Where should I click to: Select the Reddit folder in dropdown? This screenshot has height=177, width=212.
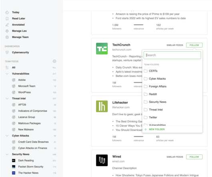172,94
